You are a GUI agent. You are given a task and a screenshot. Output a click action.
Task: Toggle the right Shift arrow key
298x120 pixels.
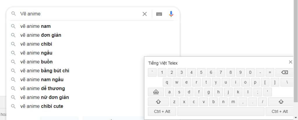pos(281,102)
